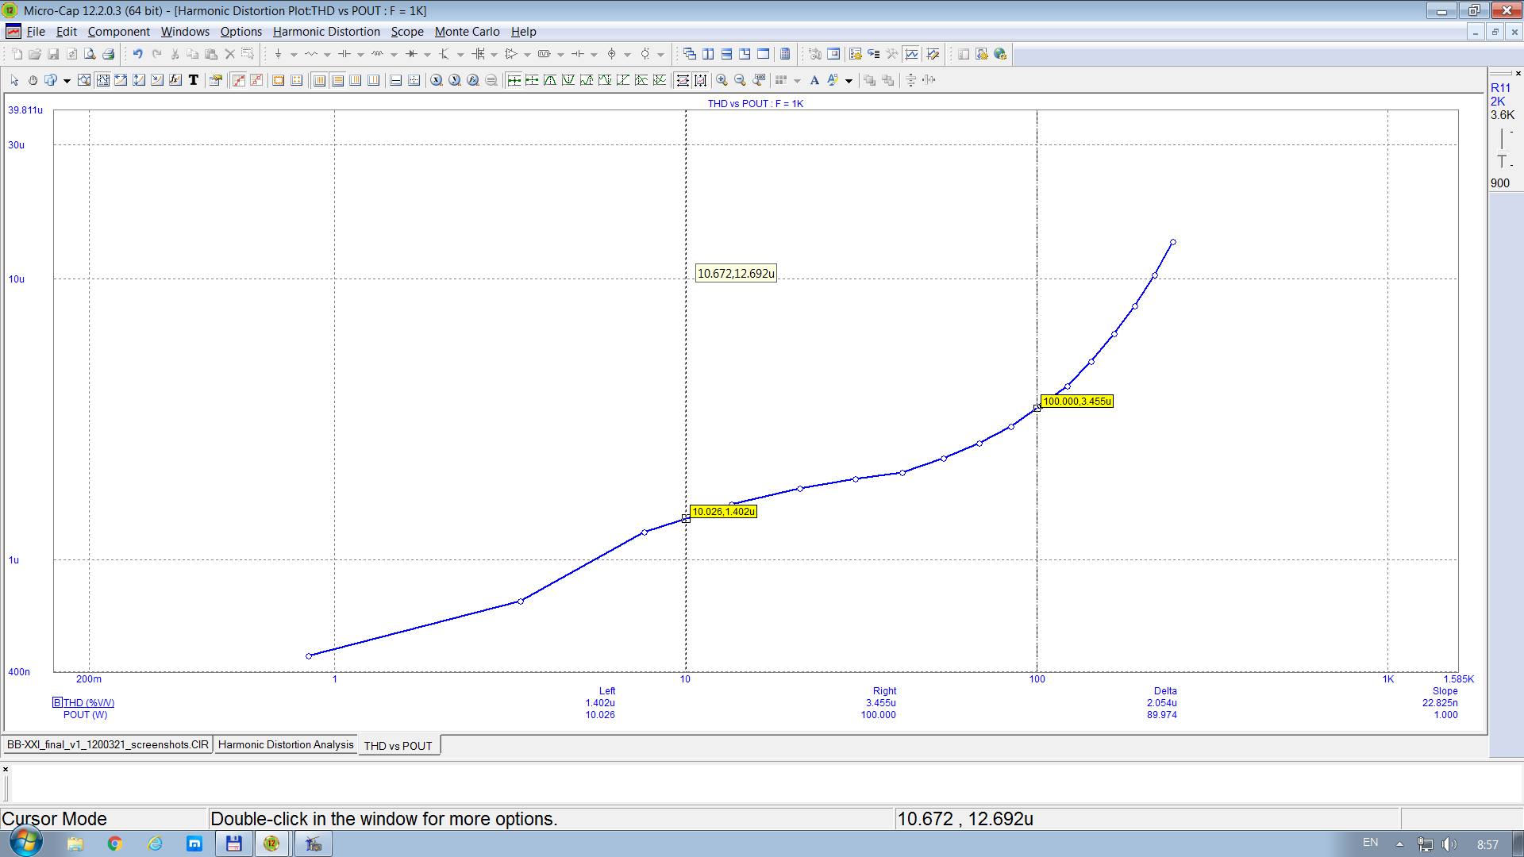
Task: Select the Ground component tool
Action: 279,54
